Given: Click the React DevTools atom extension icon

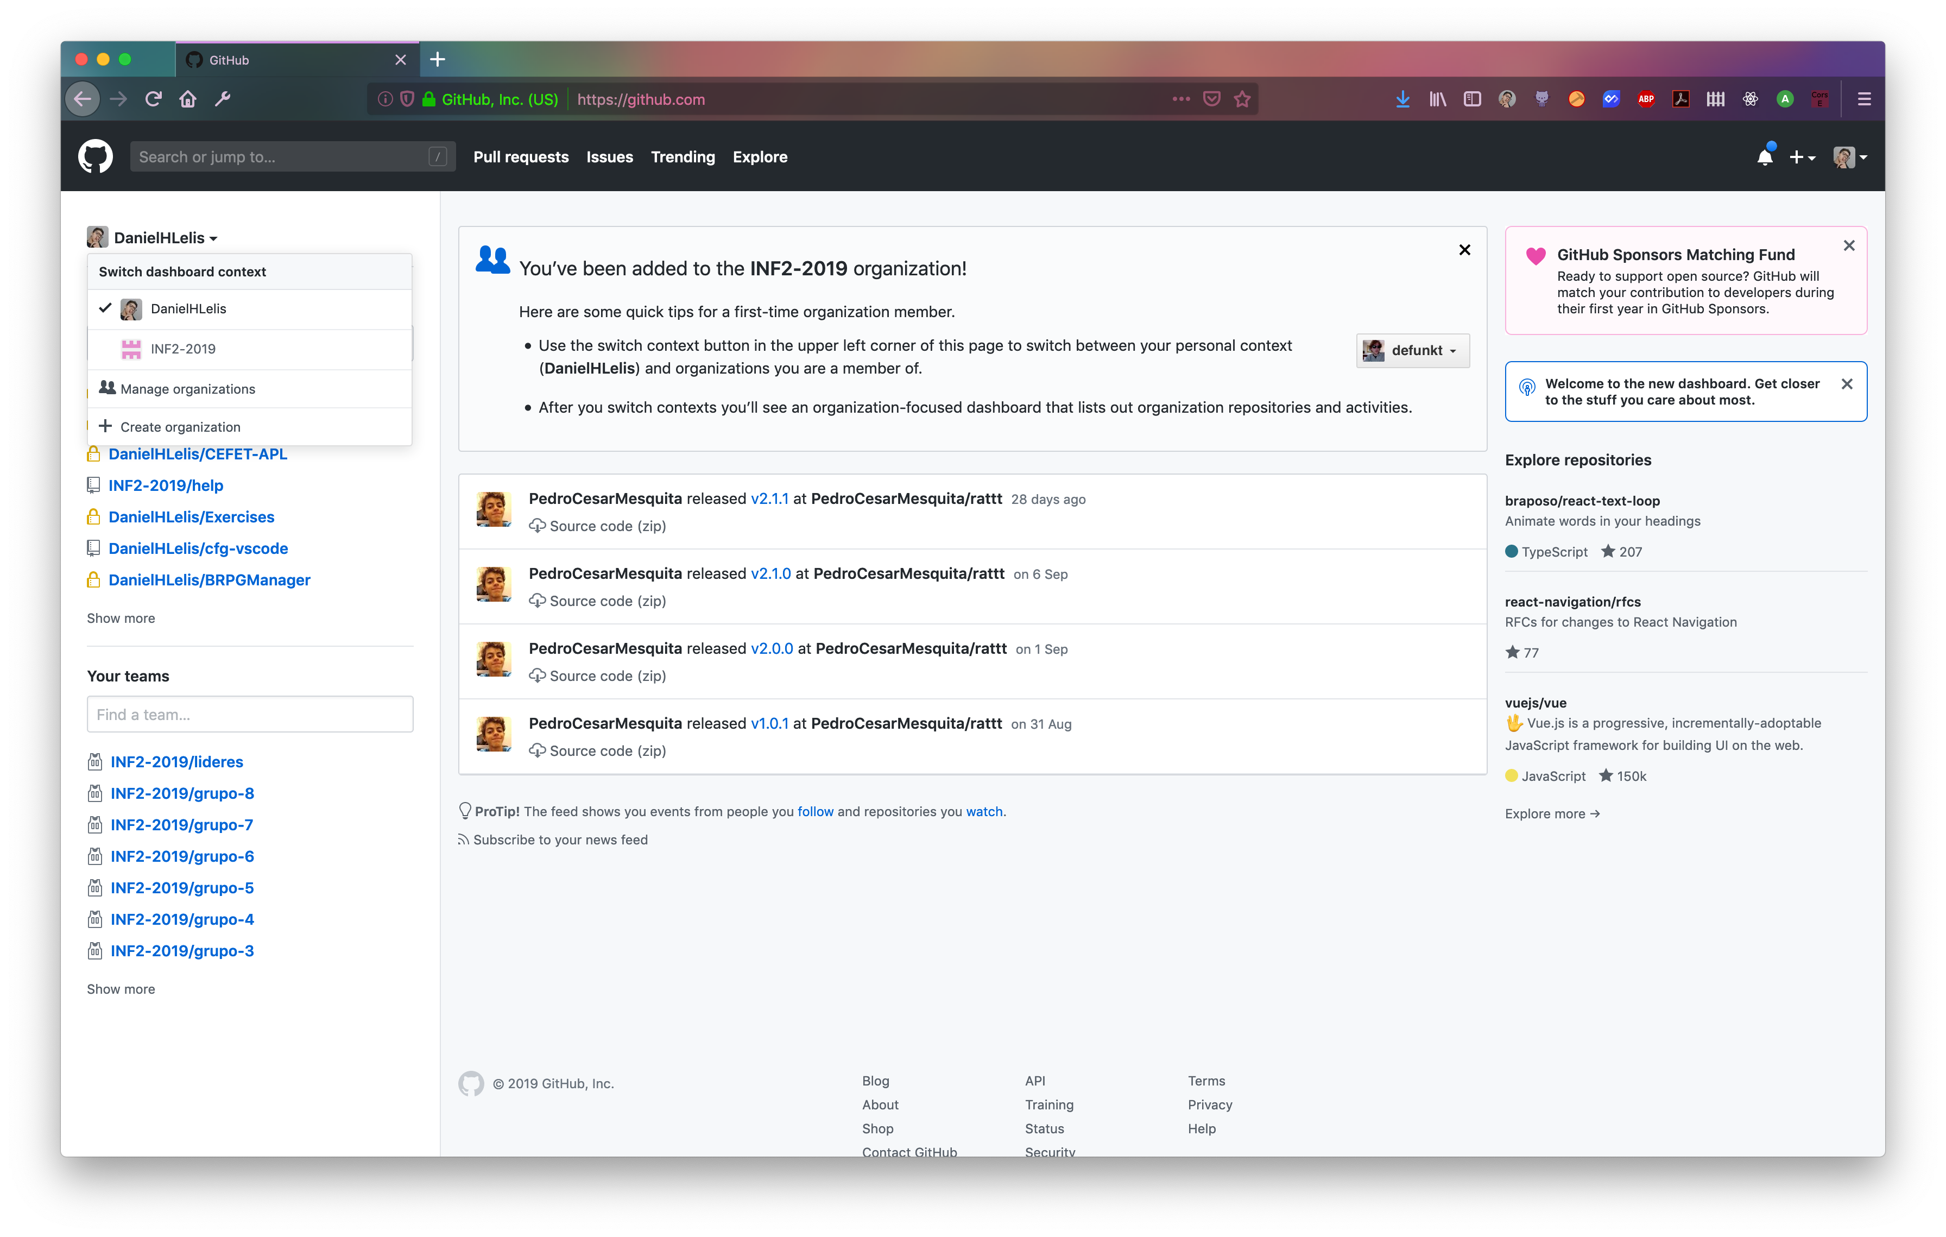Looking at the screenshot, I should 1751,99.
